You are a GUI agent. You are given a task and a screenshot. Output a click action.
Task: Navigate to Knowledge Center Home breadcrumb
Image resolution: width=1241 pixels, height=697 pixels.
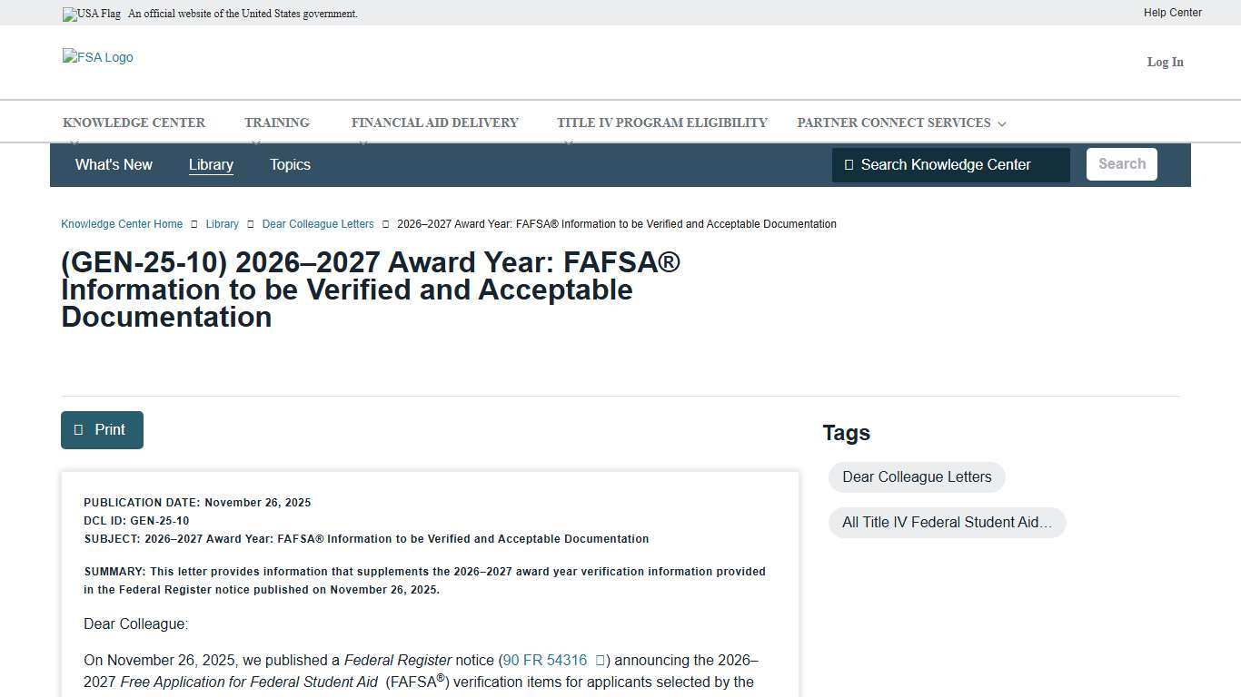pyautogui.click(x=121, y=223)
